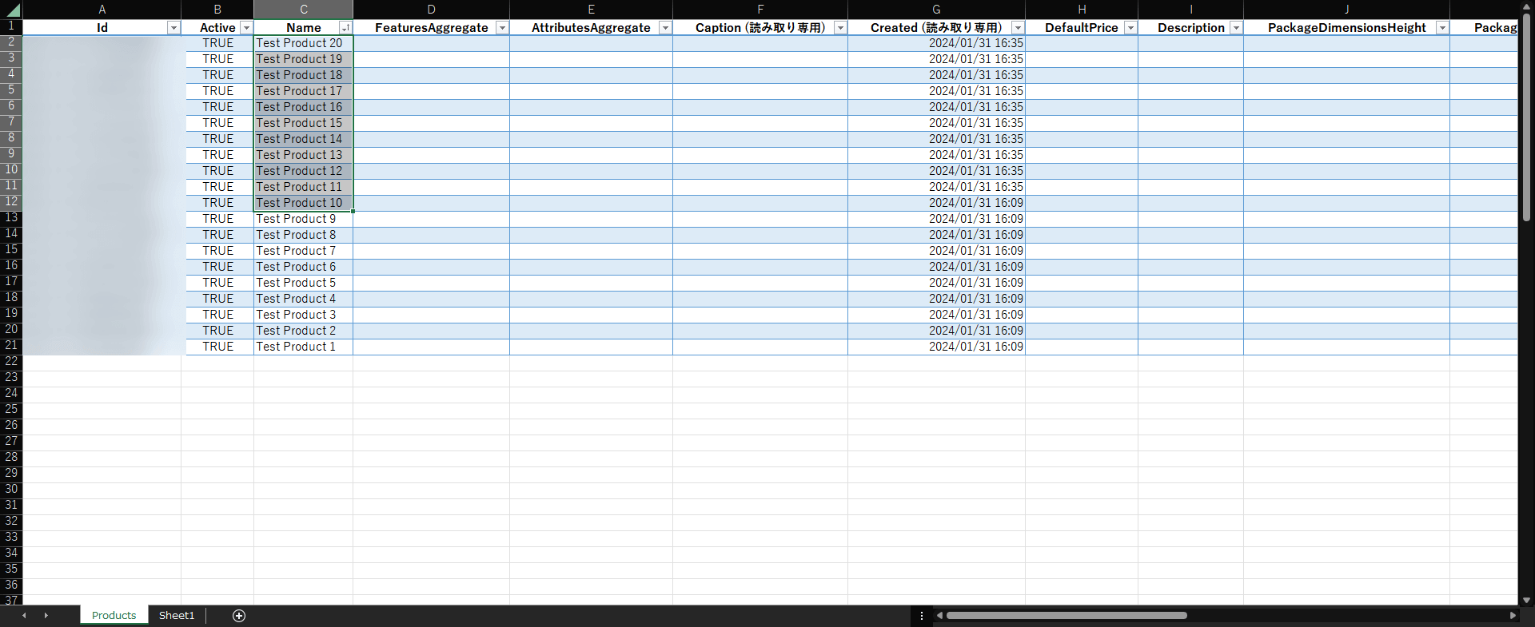Select cell Test Product 12

(x=304, y=171)
